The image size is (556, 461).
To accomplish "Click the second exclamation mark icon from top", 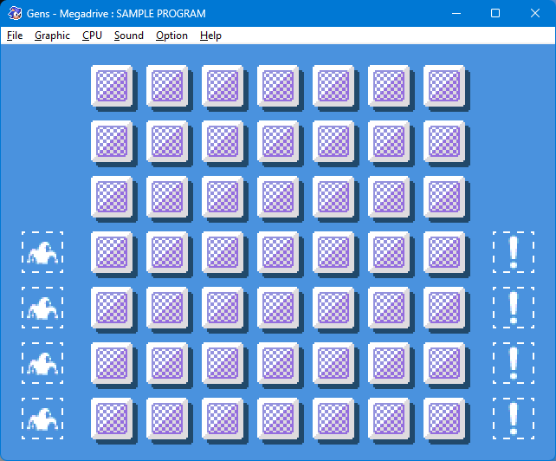I will click(x=514, y=308).
